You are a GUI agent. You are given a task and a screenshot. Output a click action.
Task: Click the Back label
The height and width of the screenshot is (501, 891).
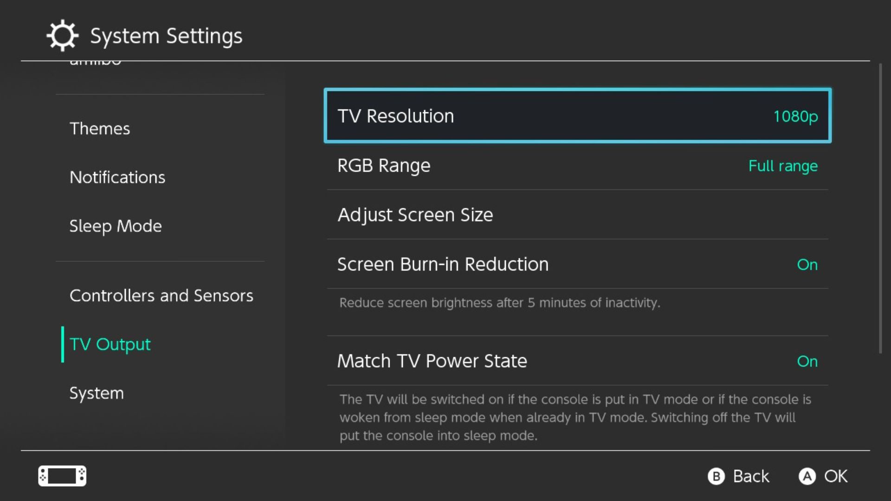click(x=751, y=476)
